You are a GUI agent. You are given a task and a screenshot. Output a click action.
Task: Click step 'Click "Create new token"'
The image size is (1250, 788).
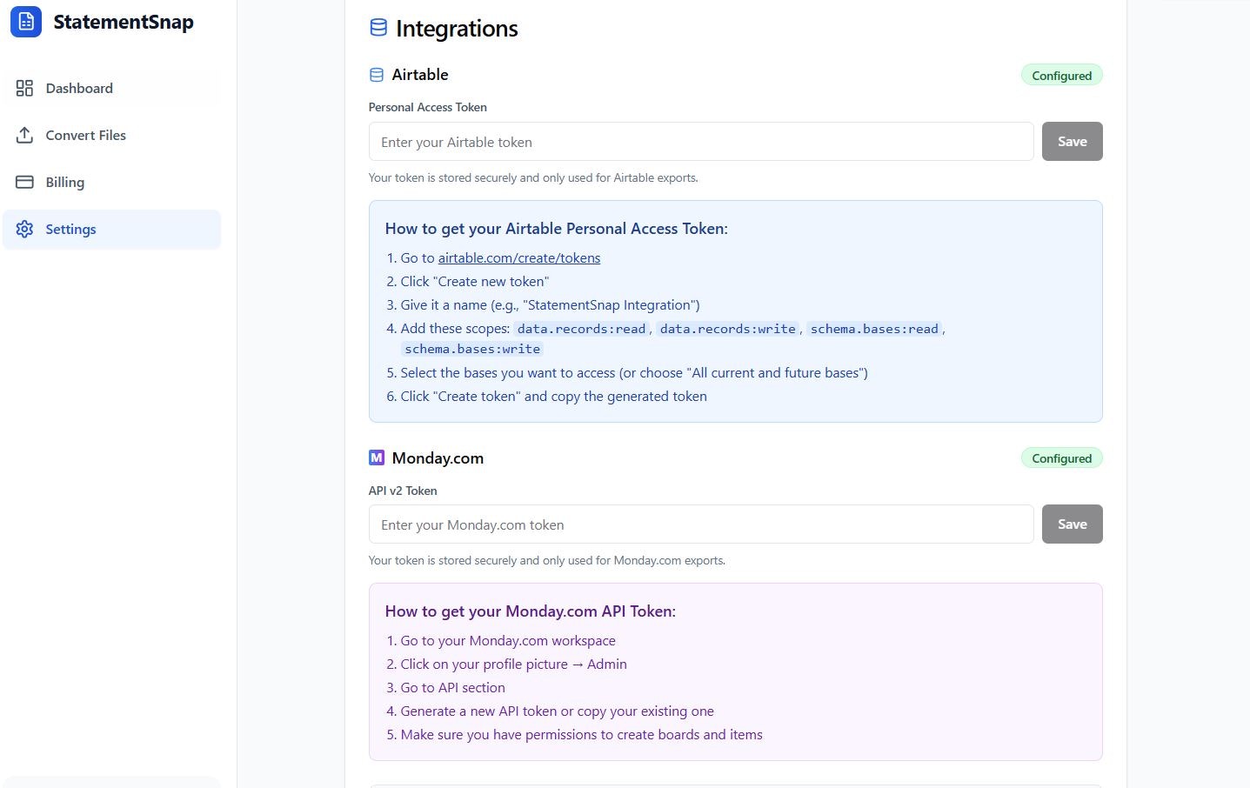point(475,282)
